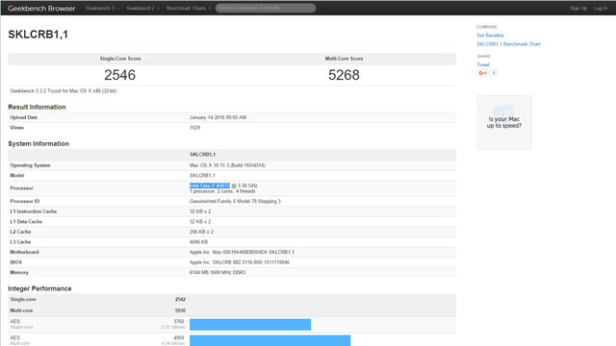Select the L3 Cache 4096 KB value

pyautogui.click(x=198, y=242)
